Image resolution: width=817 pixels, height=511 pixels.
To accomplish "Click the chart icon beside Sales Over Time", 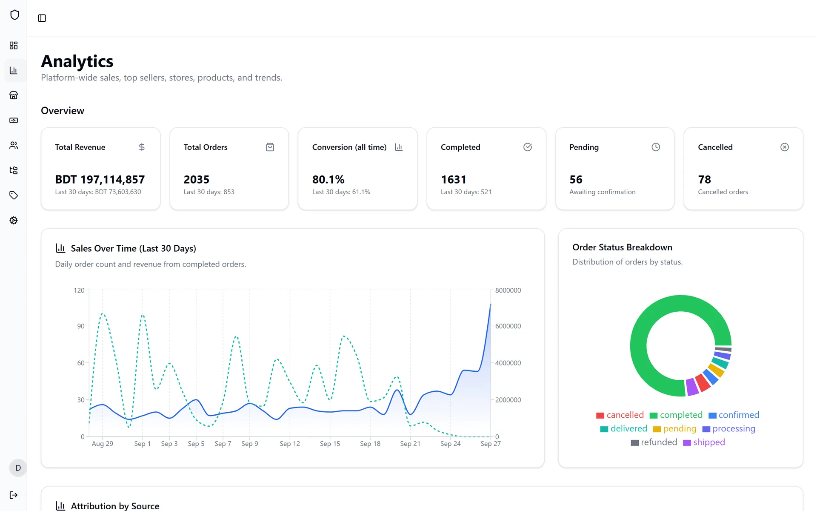I will coord(60,248).
